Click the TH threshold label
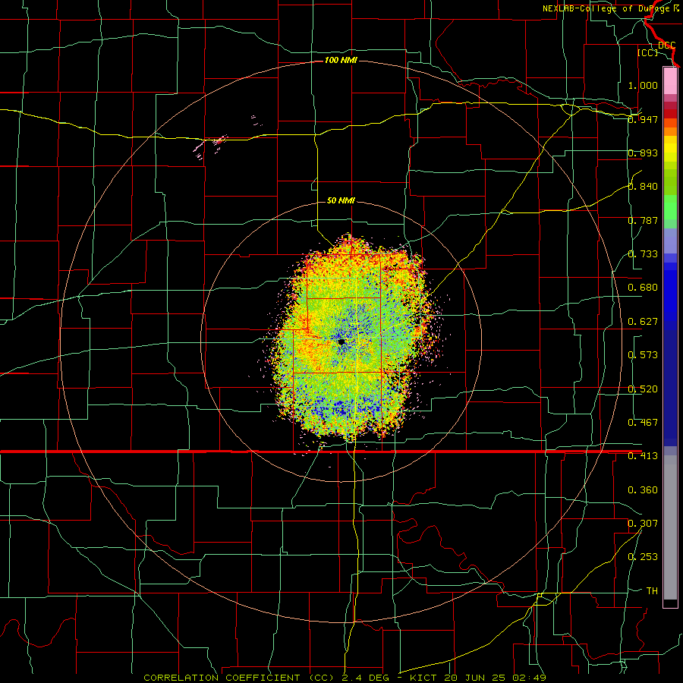The height and width of the screenshot is (683, 683). 652,590
